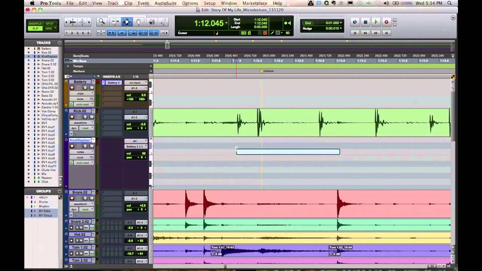
Task: Enable Shuffle edit mode
Action: point(35,24)
